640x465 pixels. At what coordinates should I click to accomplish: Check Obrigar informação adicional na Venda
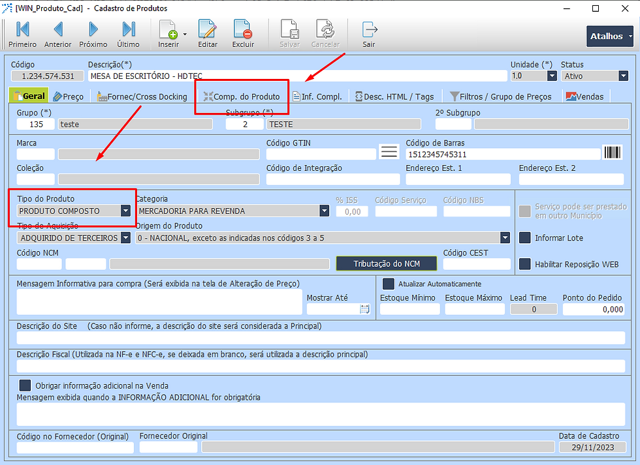pyautogui.click(x=25, y=385)
